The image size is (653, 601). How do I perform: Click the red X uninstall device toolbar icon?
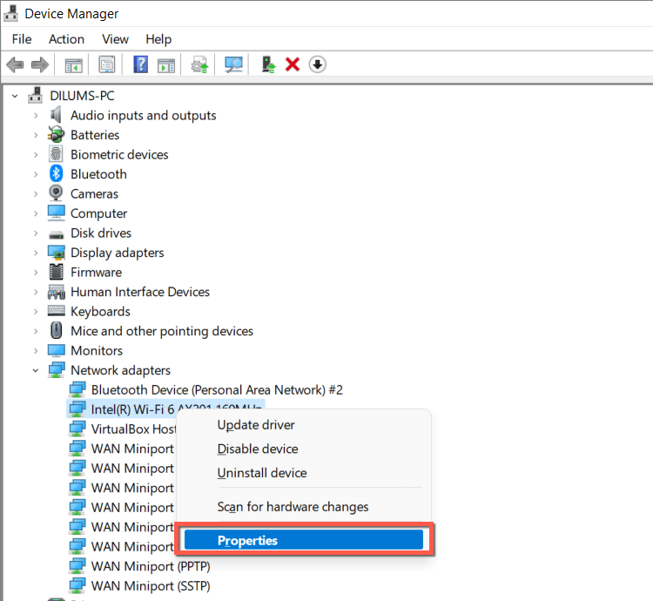tap(293, 64)
